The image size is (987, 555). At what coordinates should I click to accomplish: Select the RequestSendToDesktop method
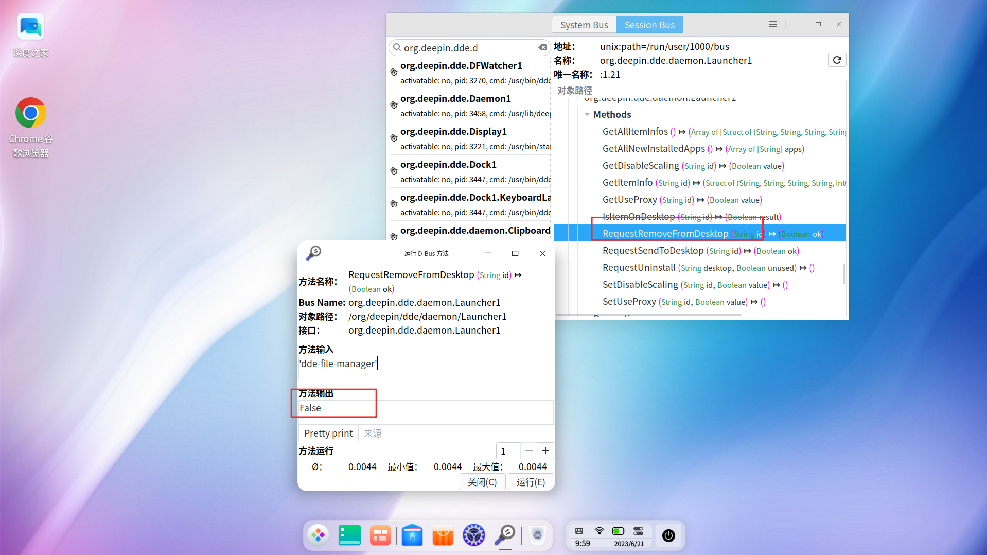pyautogui.click(x=653, y=250)
